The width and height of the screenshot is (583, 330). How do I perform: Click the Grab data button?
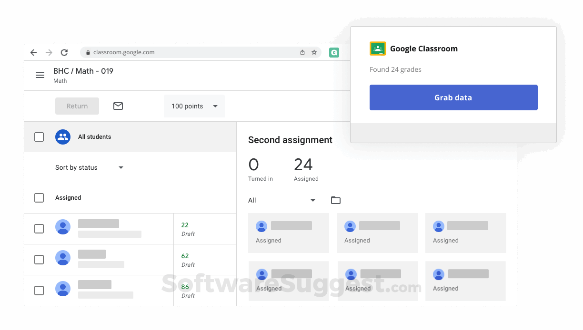coord(453,97)
